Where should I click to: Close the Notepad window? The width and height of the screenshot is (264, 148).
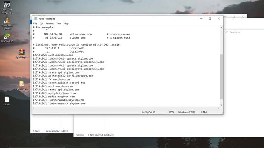point(219,18)
